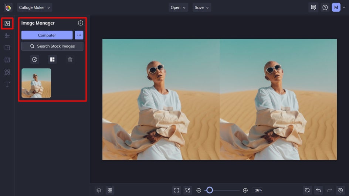Screen dimensions: 349x196
Task: Click the clear images circle-X icon
Action: [35, 59]
